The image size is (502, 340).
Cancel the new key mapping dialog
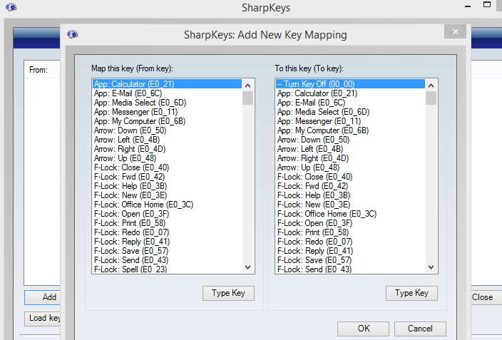pos(420,329)
